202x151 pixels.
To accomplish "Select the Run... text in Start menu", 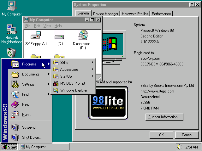I will [27, 115].
